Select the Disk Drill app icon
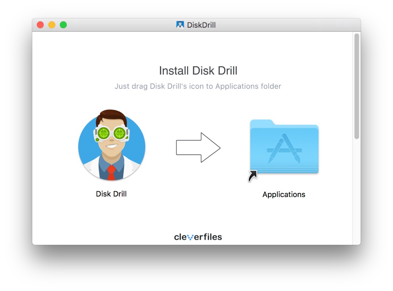Screen dimensions: 393x291 pyautogui.click(x=112, y=145)
